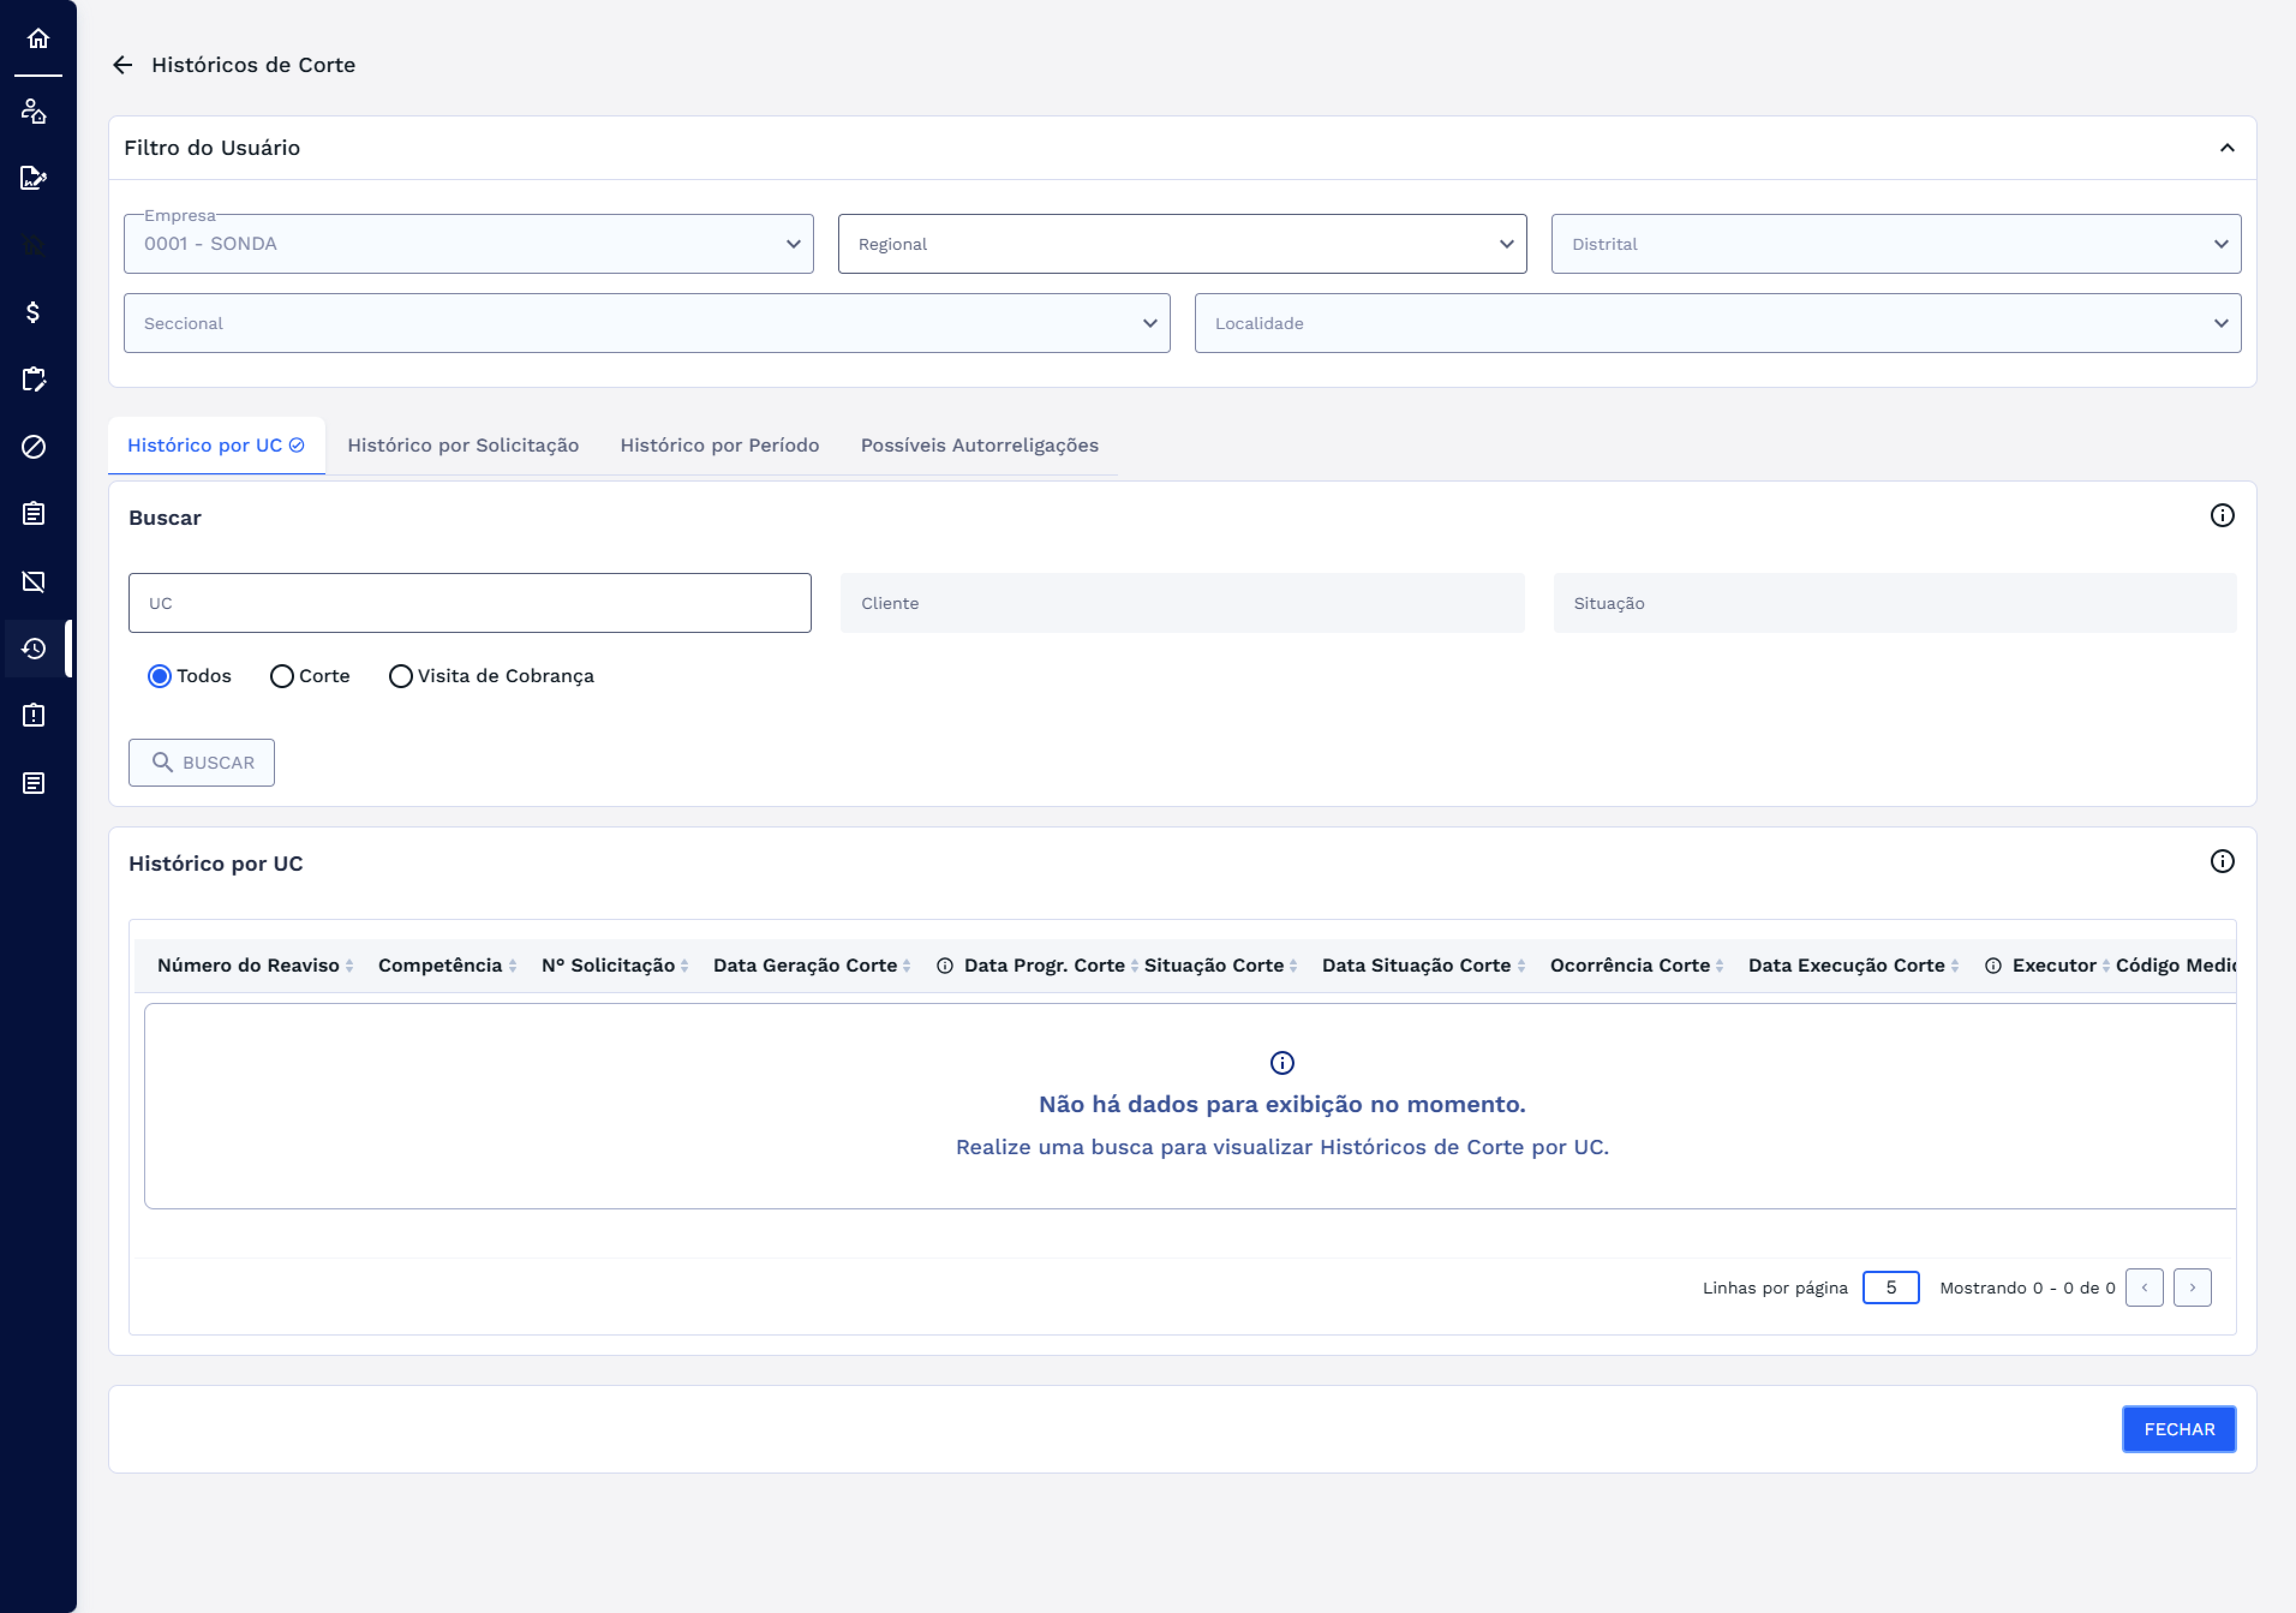Choose Visita de Cobrança radio option
Screen dimensions: 2296x1613
400,677
